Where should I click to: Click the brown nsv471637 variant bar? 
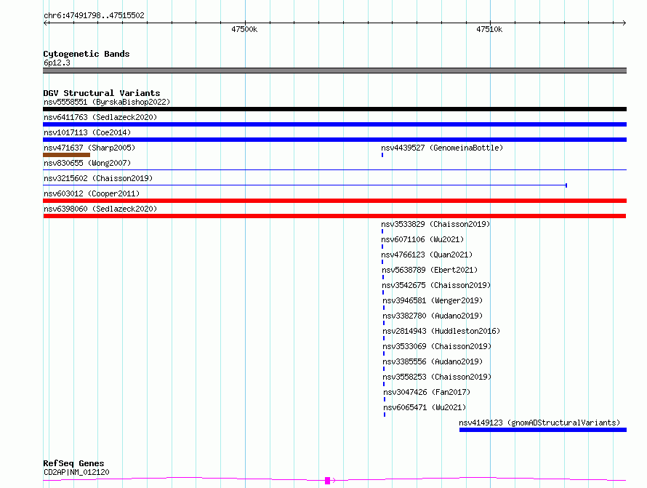[66, 155]
